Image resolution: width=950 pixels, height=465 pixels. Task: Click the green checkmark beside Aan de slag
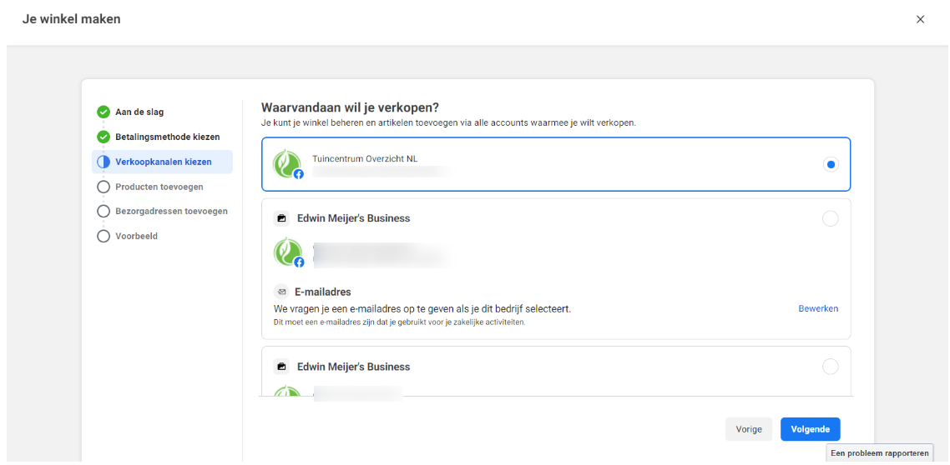104,112
